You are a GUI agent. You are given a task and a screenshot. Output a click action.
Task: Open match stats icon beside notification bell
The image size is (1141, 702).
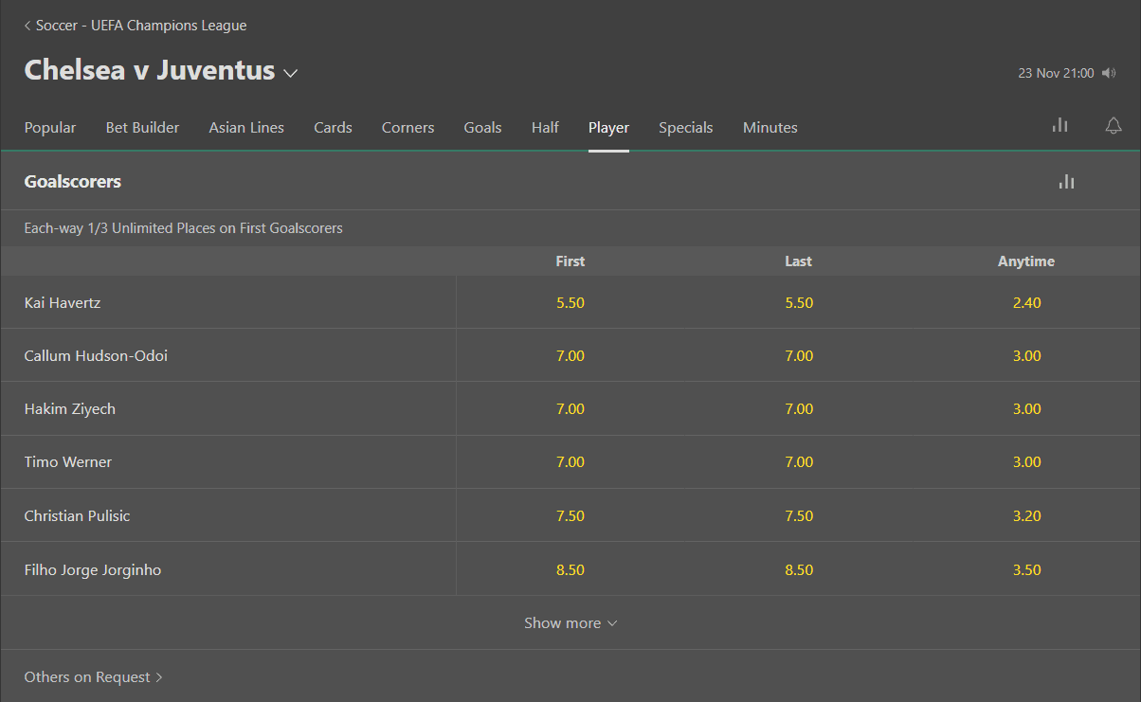click(x=1060, y=125)
